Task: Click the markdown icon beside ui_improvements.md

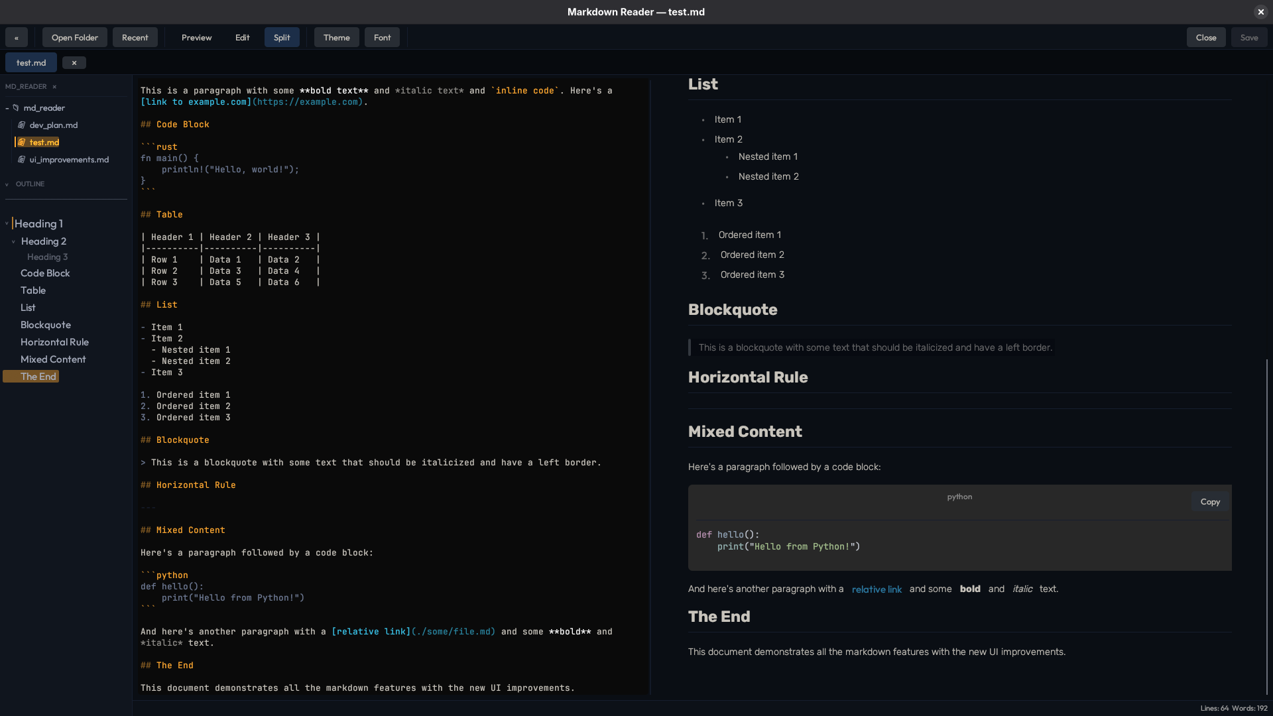Action: pyautogui.click(x=22, y=159)
